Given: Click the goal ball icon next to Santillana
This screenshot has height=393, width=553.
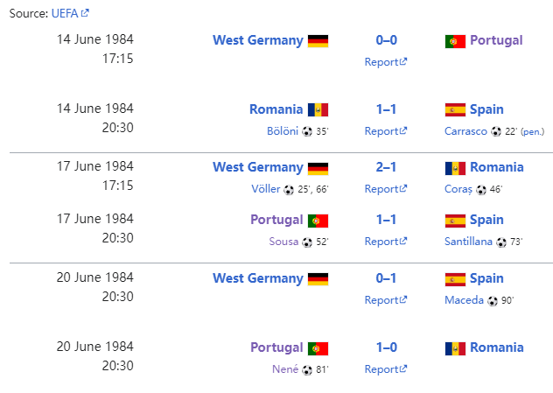Looking at the screenshot, I should tap(503, 242).
